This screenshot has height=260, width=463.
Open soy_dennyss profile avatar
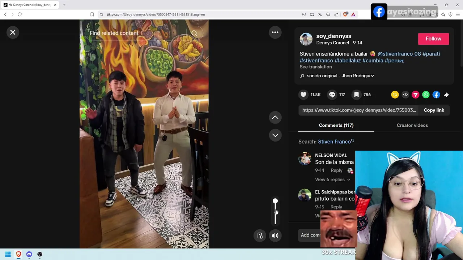[306, 39]
